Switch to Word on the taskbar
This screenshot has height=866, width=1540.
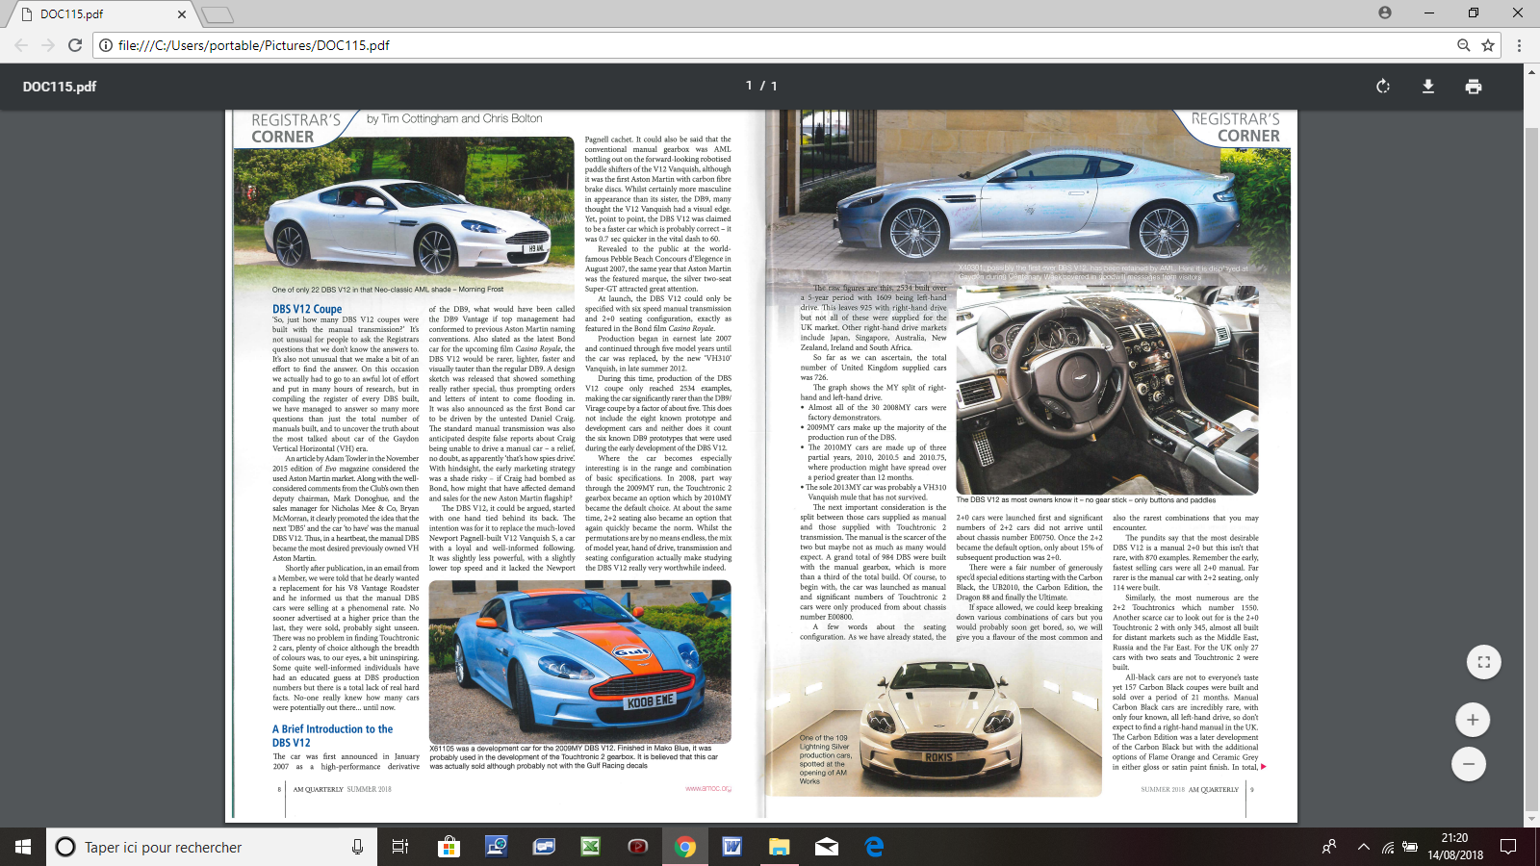coord(731,847)
